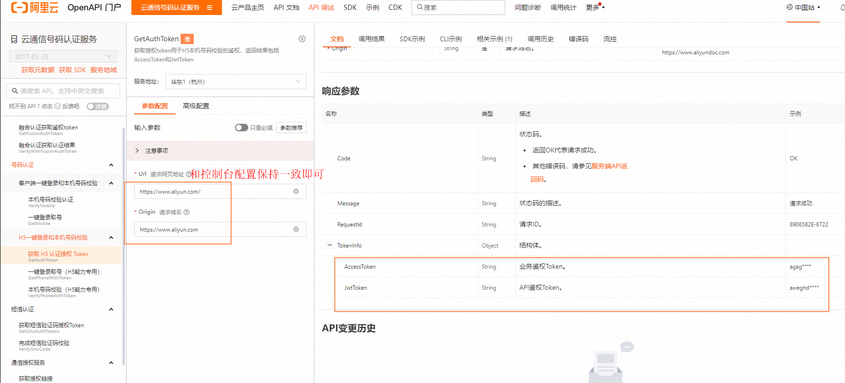Image resolution: width=845 pixels, height=383 pixels.
Task: Click the notification bell icon
Action: click(x=843, y=7)
